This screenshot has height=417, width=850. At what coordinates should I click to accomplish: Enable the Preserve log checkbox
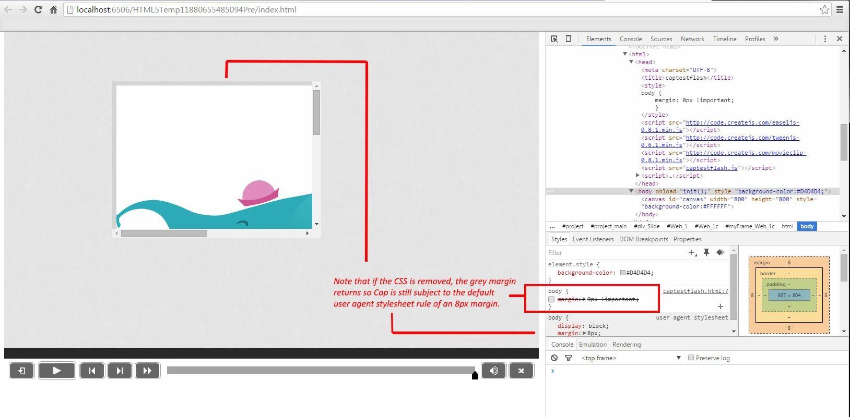pos(691,358)
